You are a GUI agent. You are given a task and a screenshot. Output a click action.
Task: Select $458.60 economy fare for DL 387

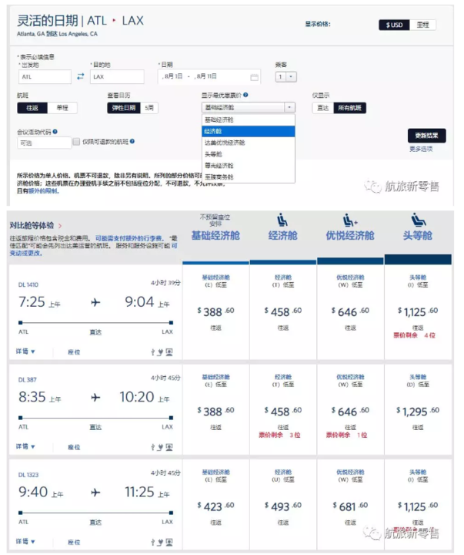tap(282, 412)
